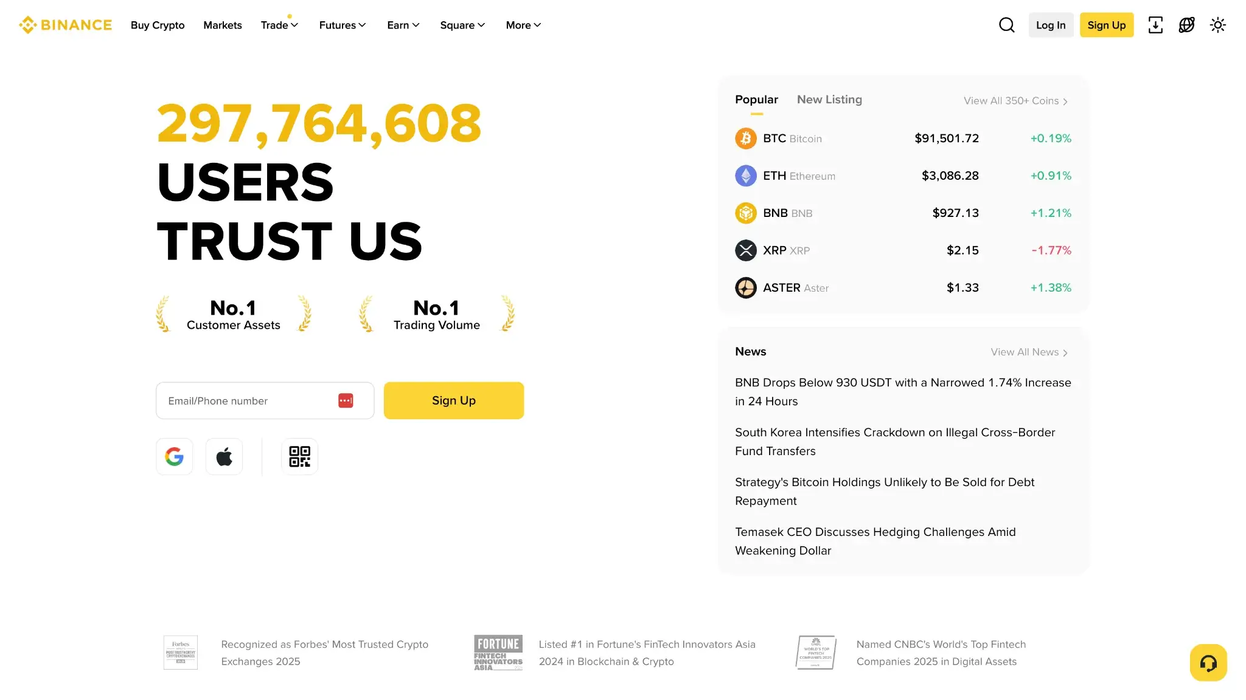This screenshot has height=700, width=1246.
Task: Open the search
Action: click(x=1006, y=25)
